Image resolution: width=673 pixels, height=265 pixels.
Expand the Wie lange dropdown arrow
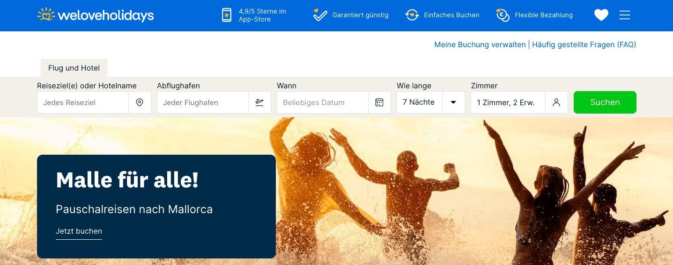point(453,102)
